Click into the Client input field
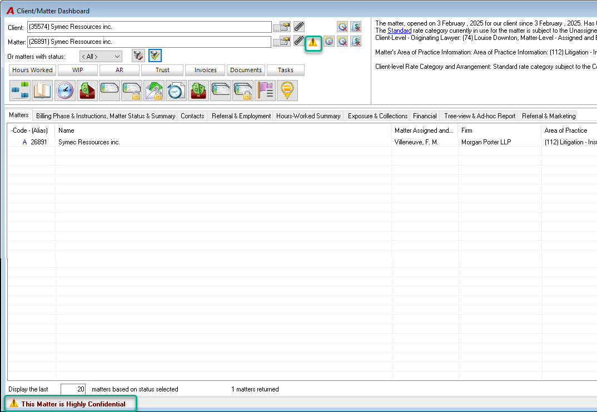Screen dimensions: 597x412 point(149,27)
